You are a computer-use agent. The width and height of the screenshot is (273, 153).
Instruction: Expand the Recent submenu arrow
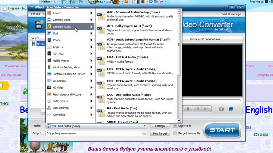(91, 13)
